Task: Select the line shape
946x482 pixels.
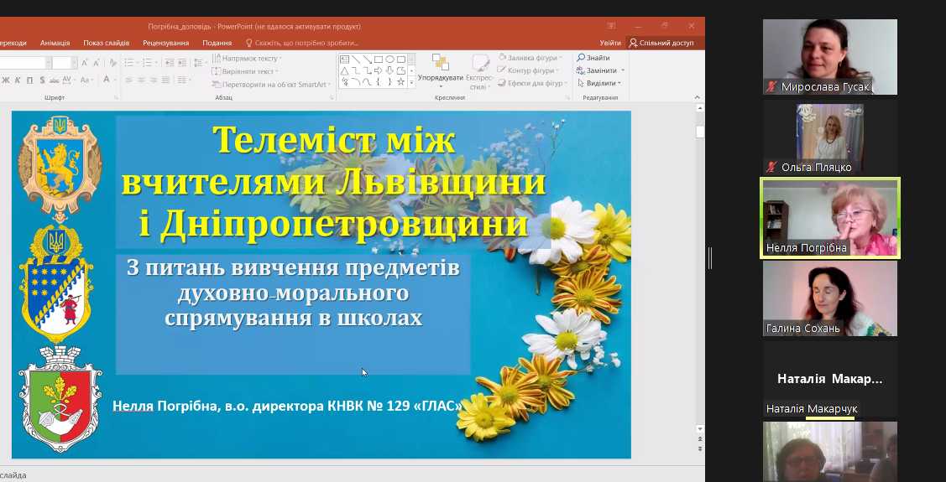Action: [x=356, y=60]
